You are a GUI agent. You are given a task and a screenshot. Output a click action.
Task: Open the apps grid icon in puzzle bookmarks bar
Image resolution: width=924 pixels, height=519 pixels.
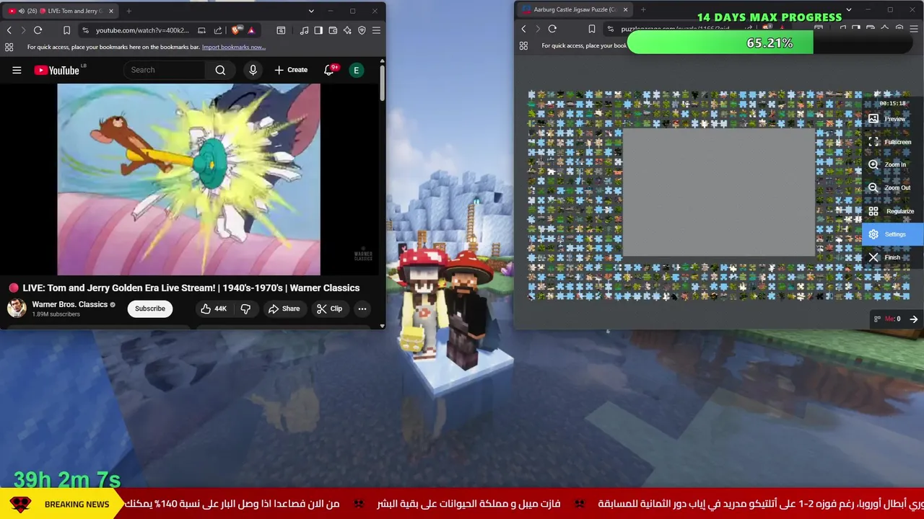[x=523, y=45]
